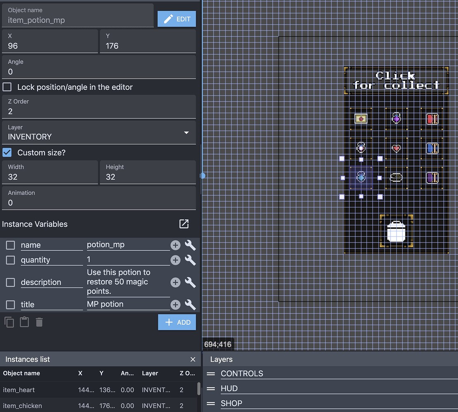The width and height of the screenshot is (458, 412).
Task: Copy a variable using the duplicate icon
Action: tap(9, 322)
